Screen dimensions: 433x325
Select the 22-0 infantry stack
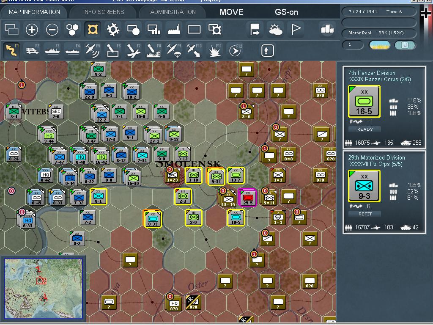[89, 91]
